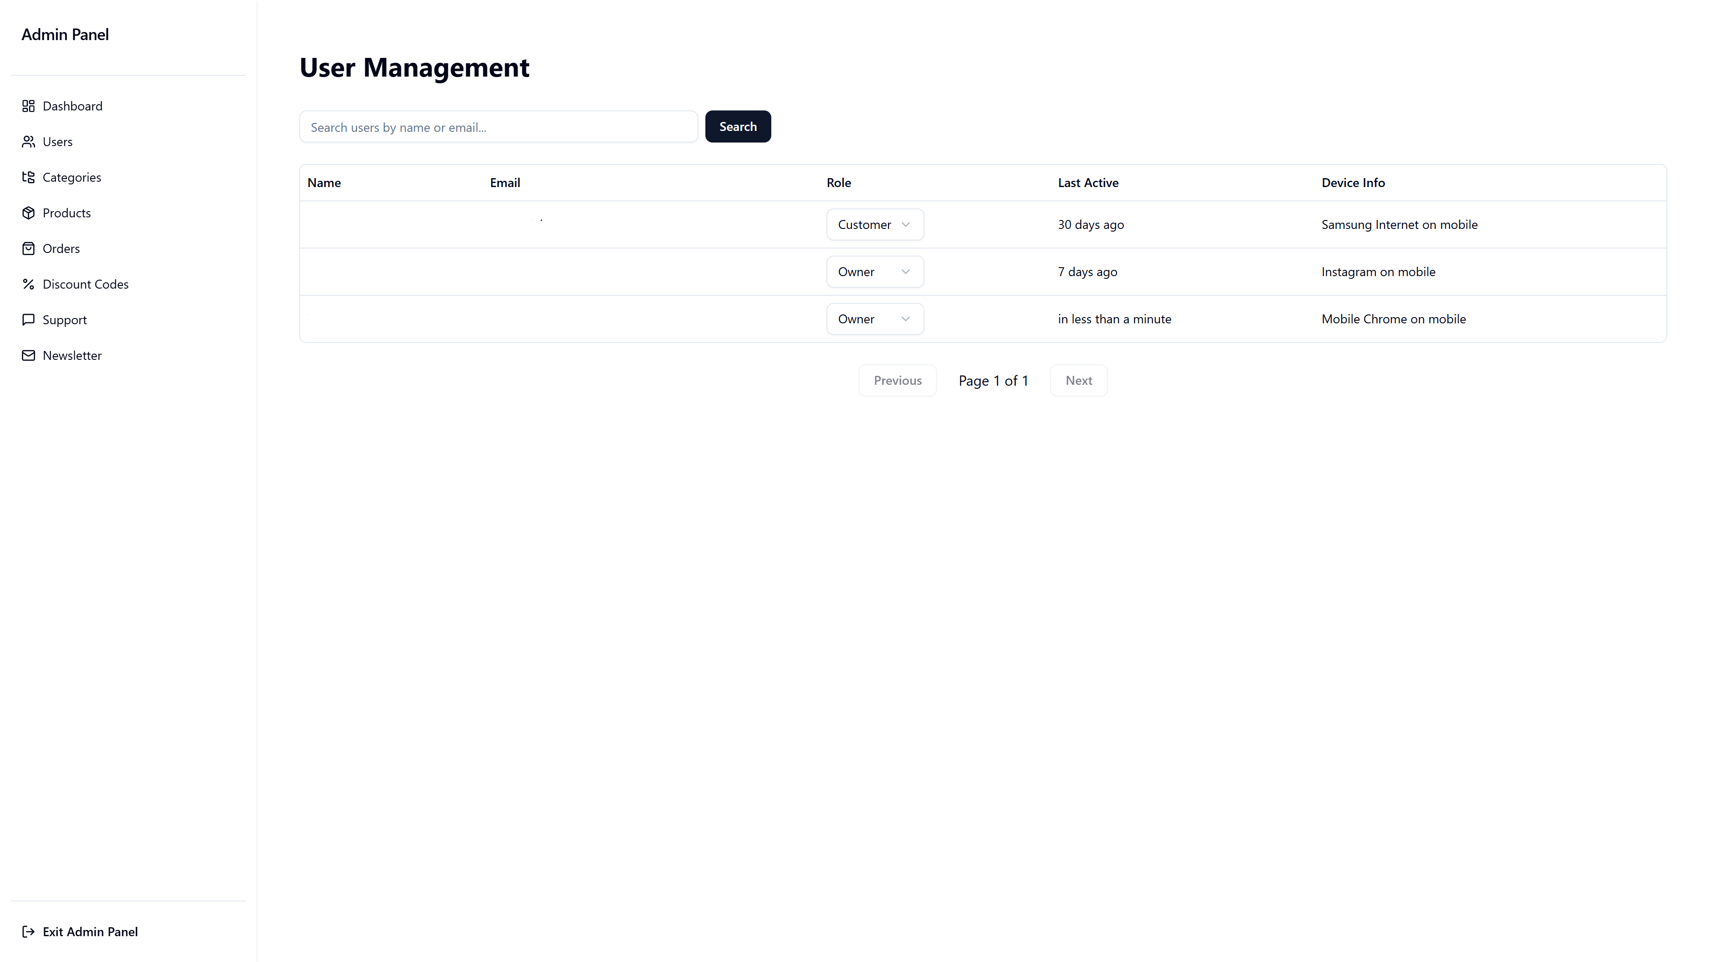
Task: Open the Owner role dropdown in 7 days ago row
Action: [875, 272]
